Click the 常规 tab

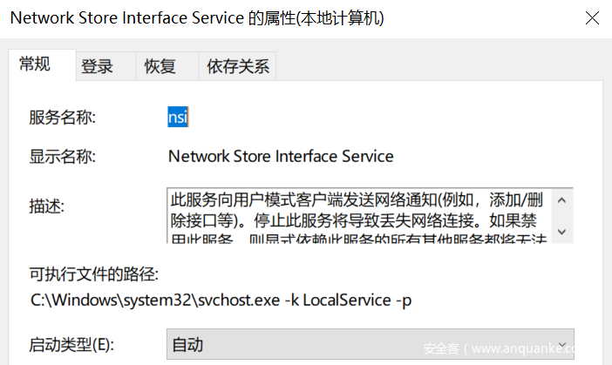pos(35,64)
